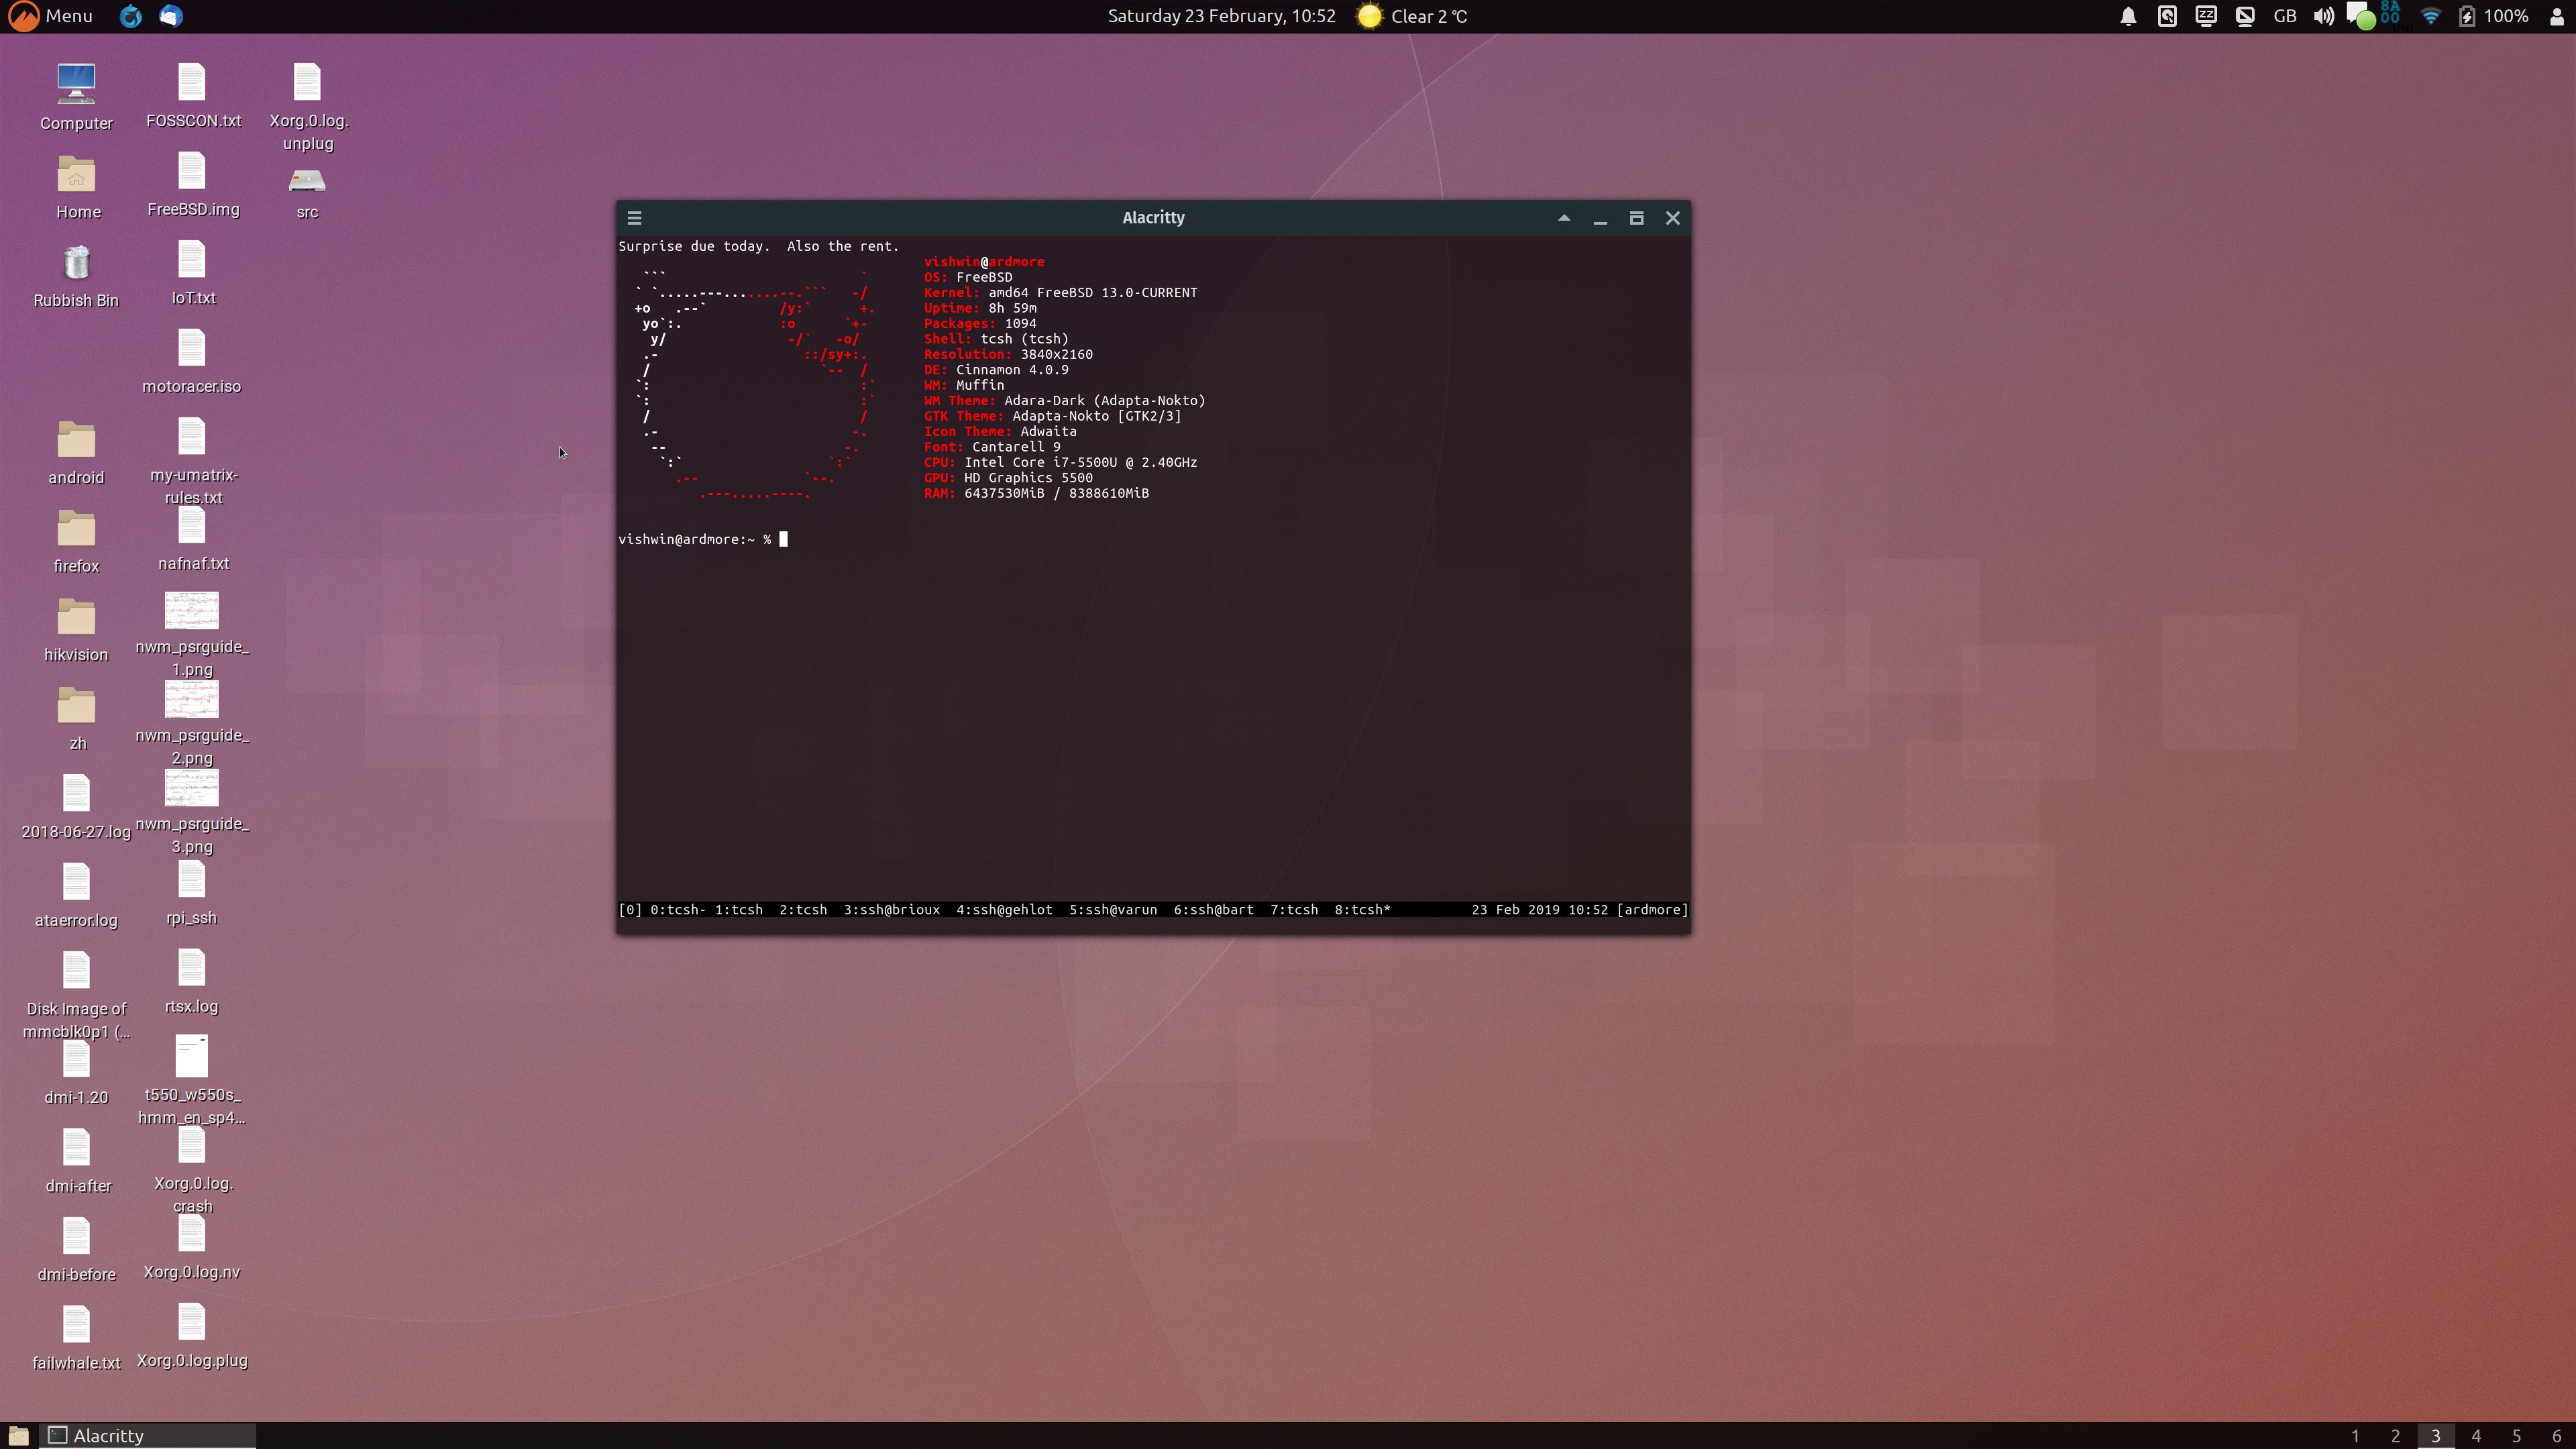Select the tmux window 4:ssh@gehlot
This screenshot has width=2576, height=1449.
tap(1004, 910)
